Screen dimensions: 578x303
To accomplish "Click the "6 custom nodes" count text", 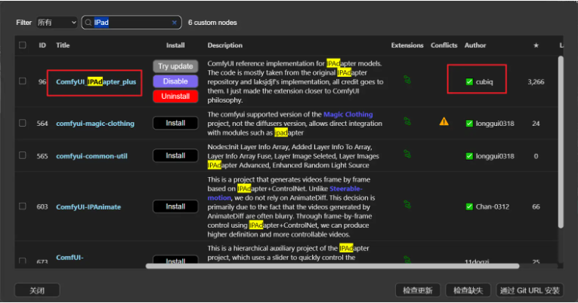I will click(x=212, y=23).
